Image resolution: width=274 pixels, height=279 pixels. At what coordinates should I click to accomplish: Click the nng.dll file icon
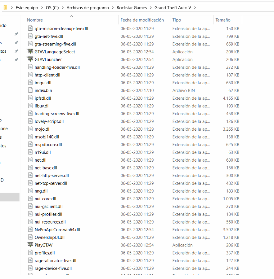[30, 191]
